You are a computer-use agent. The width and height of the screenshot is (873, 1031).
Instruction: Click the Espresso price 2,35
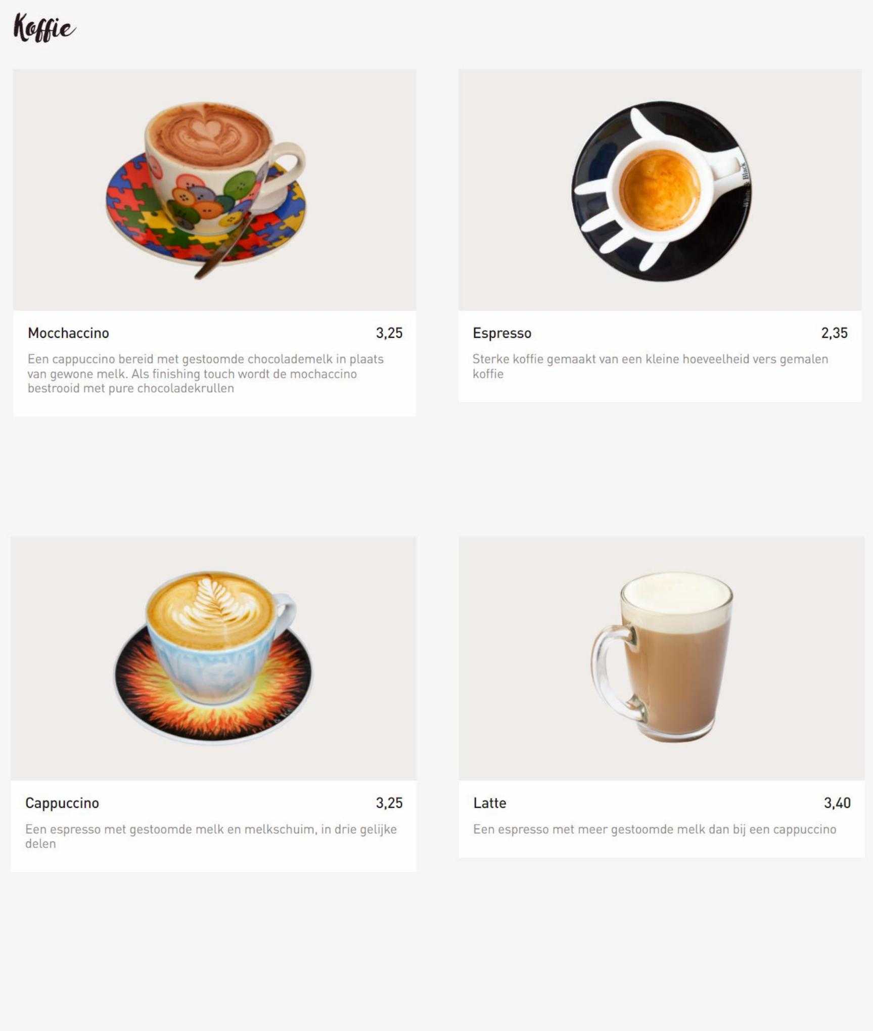coord(834,333)
